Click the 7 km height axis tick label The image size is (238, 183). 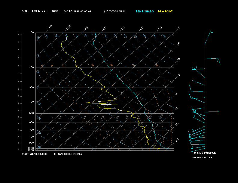[x=19, y=103]
